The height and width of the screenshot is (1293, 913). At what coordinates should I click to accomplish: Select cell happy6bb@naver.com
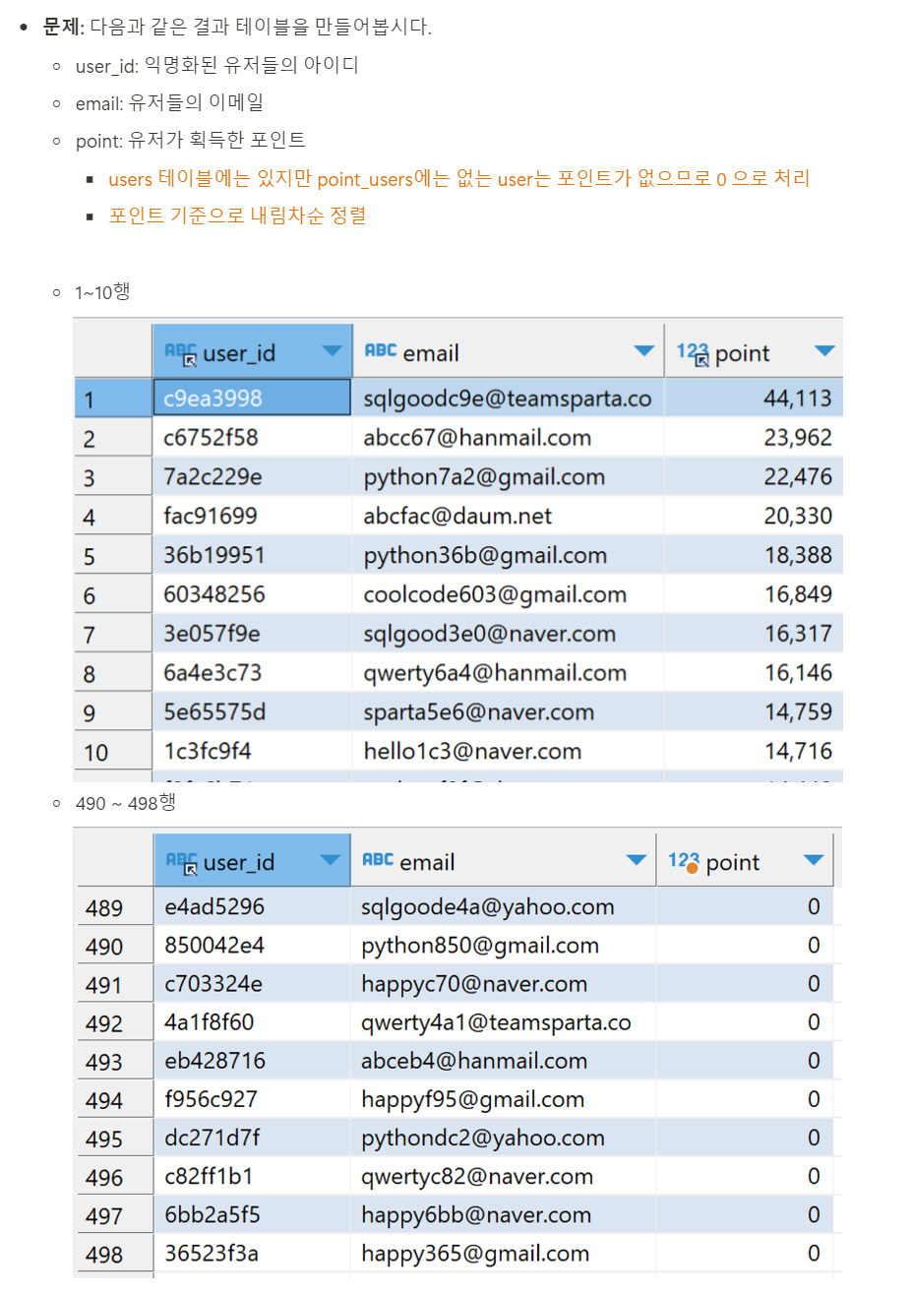503,1214
